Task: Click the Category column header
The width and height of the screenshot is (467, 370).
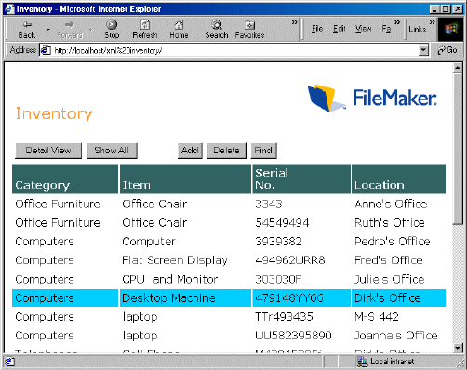Action: coord(65,179)
